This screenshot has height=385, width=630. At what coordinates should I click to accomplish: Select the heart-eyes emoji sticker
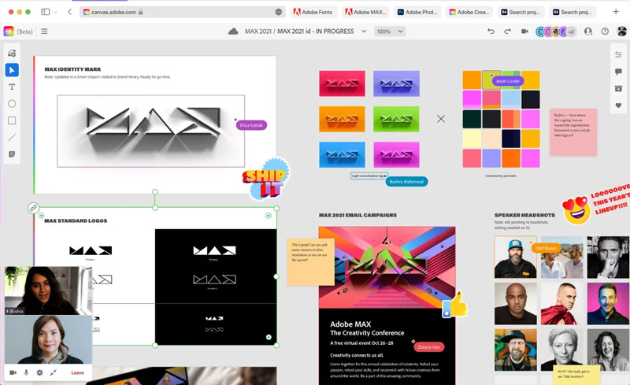pos(577,210)
